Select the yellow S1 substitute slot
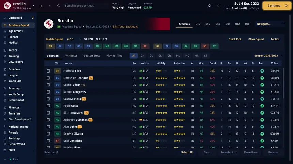The height and width of the screenshot is (164, 293). (x=157, y=46)
